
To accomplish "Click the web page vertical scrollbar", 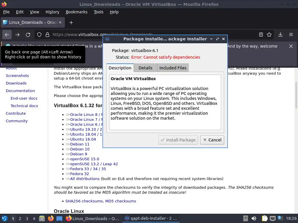I will click(296, 95).
